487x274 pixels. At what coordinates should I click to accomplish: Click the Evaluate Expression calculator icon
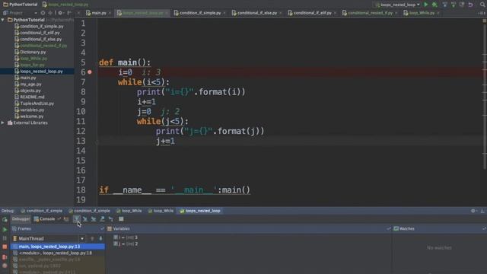click(121, 219)
